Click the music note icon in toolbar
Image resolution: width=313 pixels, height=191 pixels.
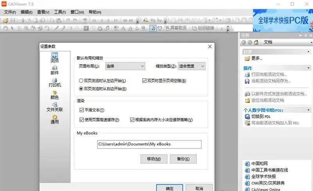(x=107, y=28)
